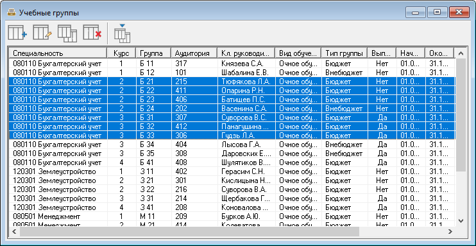
Task: Click the filter tables icon with blue arrow
Action: 122,33
